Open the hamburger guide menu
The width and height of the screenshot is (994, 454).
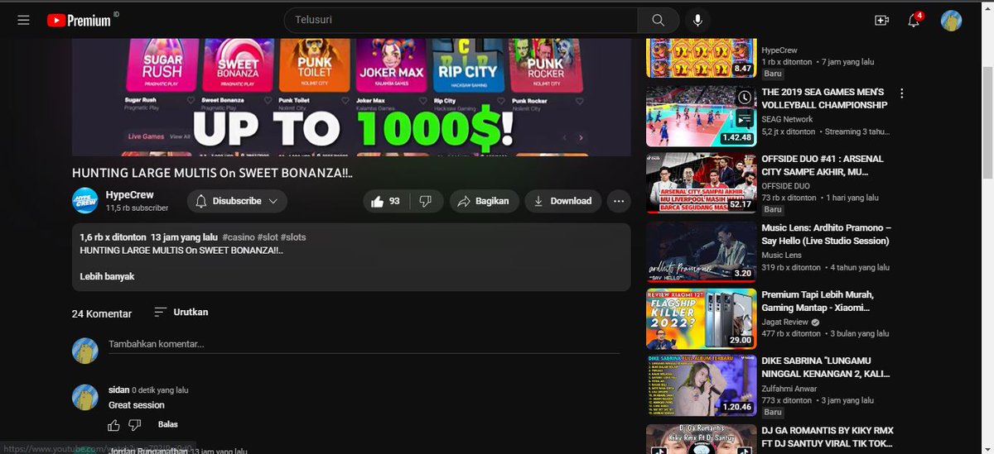click(x=23, y=20)
